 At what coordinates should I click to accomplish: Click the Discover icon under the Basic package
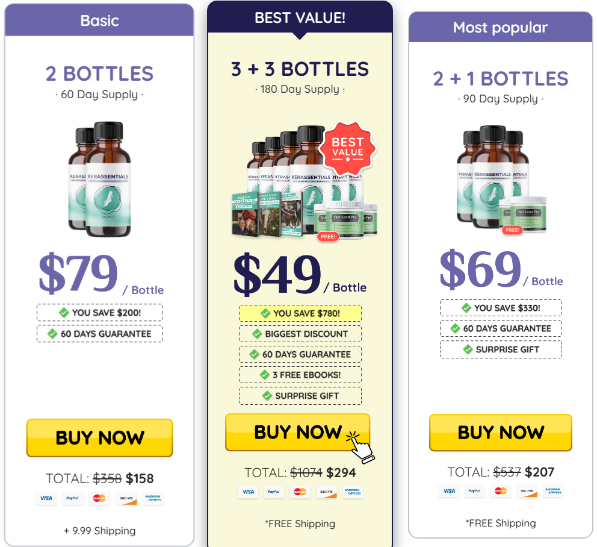coord(126,498)
